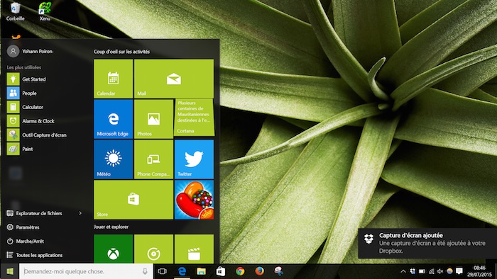Click the Cortana search box
Image resolution: width=497 pixels, height=279 pixels.
coord(86,271)
